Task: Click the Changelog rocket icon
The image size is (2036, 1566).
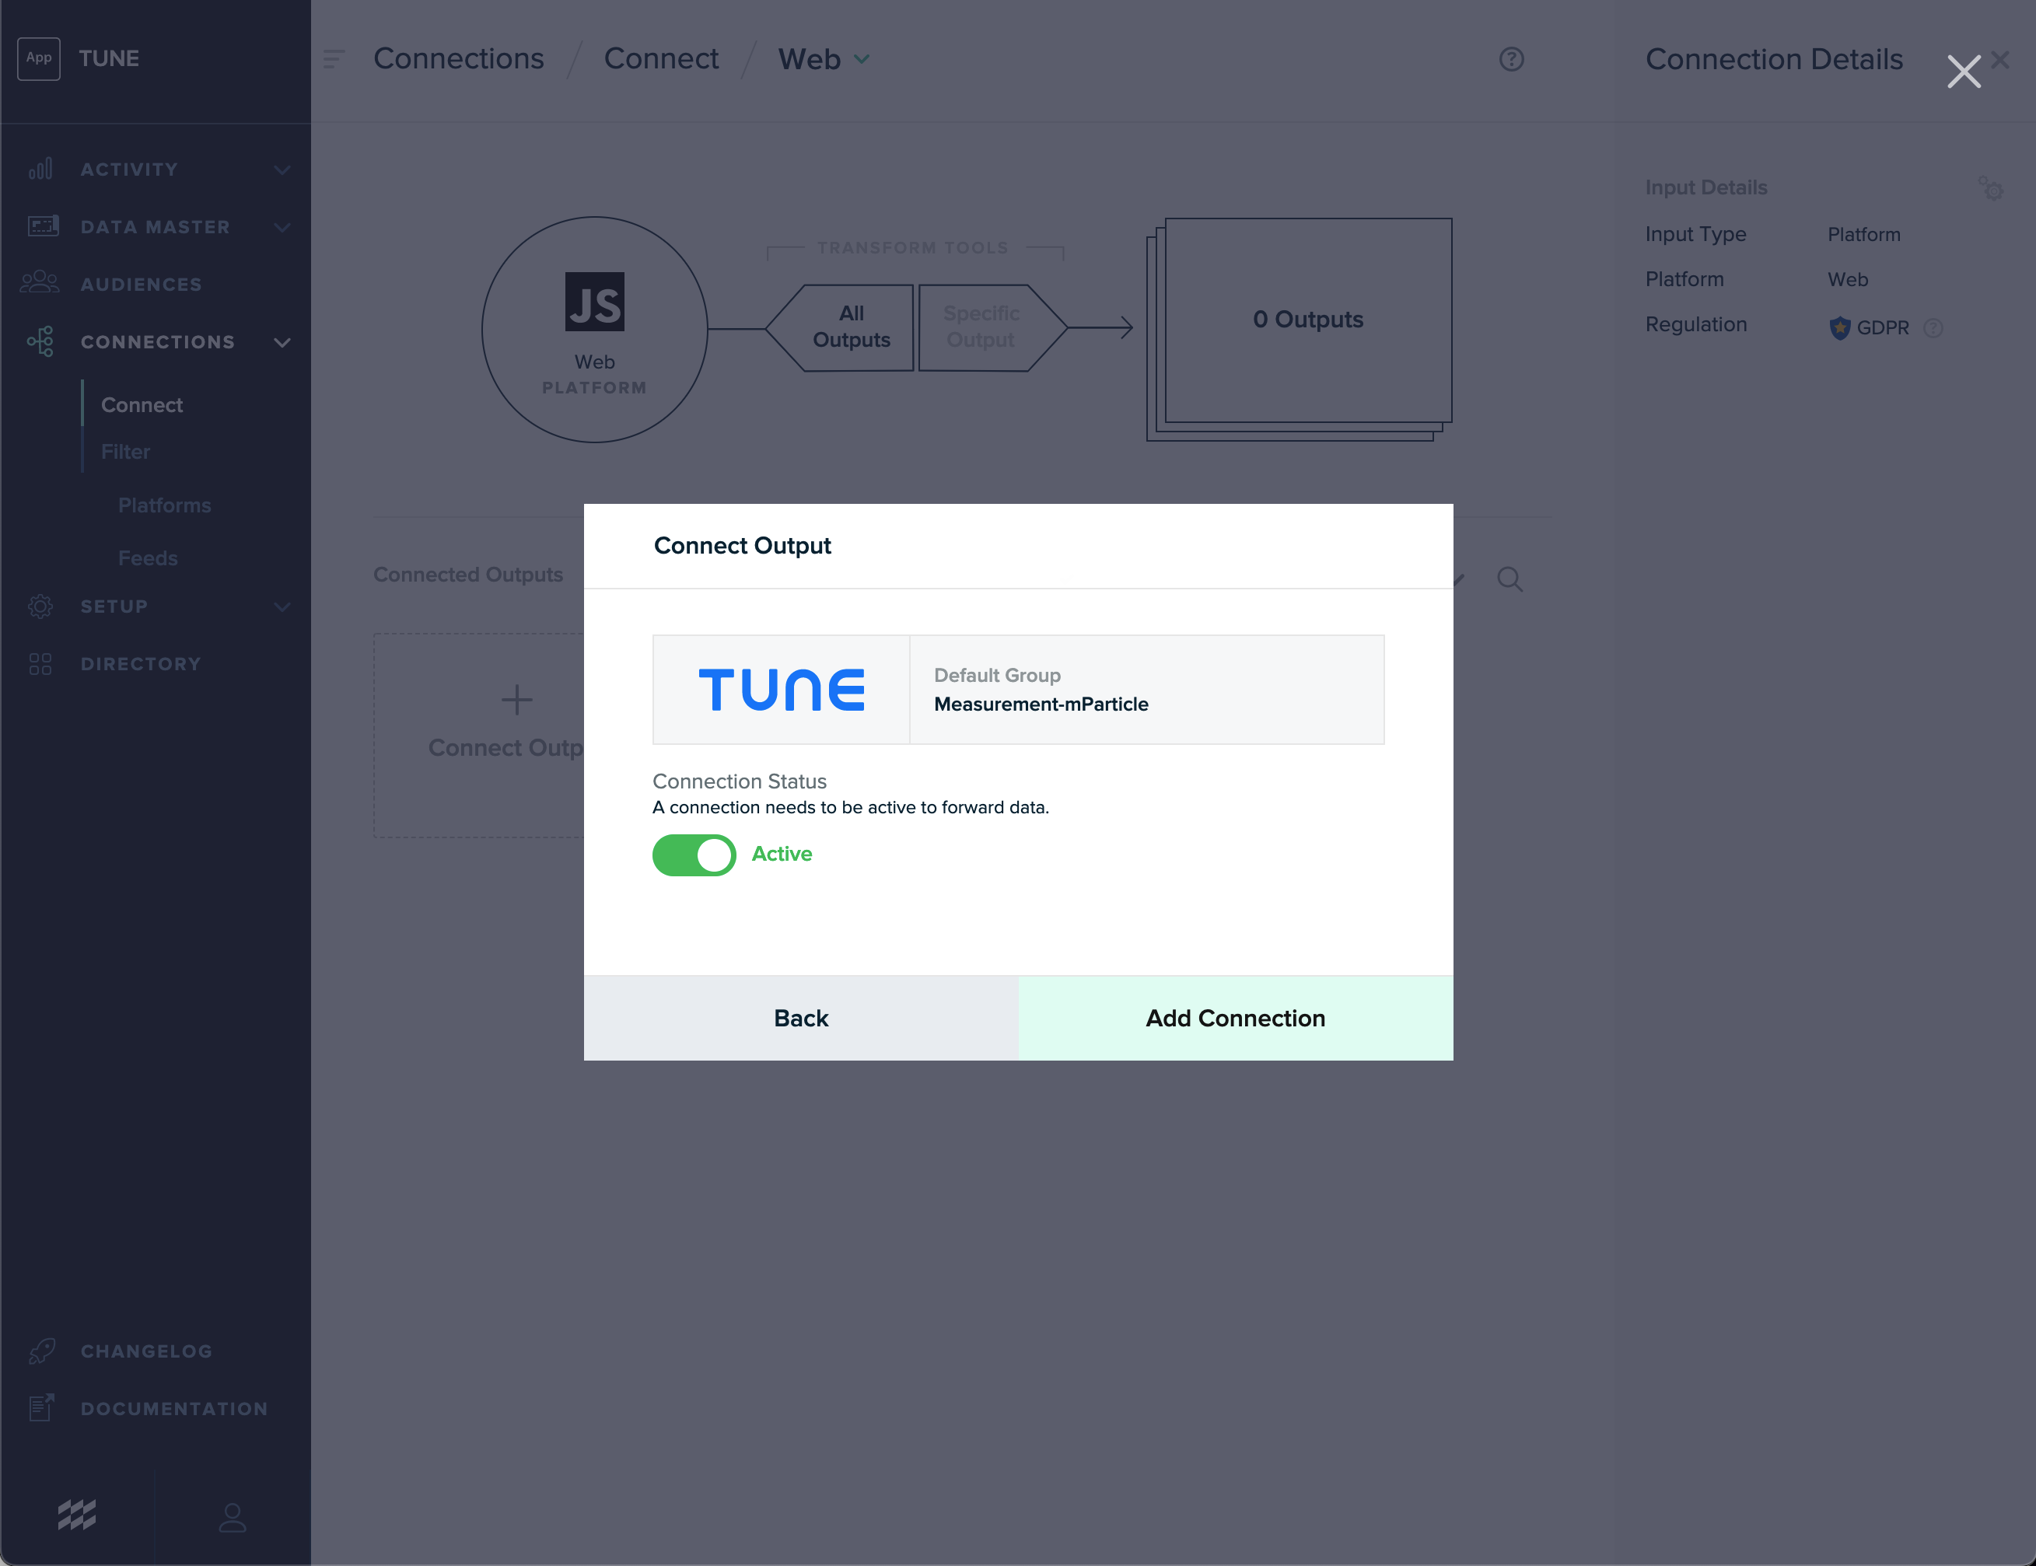Action: click(42, 1351)
